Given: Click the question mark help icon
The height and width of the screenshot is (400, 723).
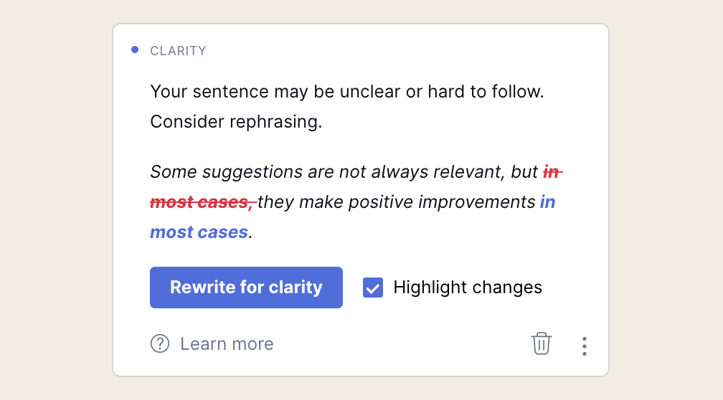Looking at the screenshot, I should (160, 344).
